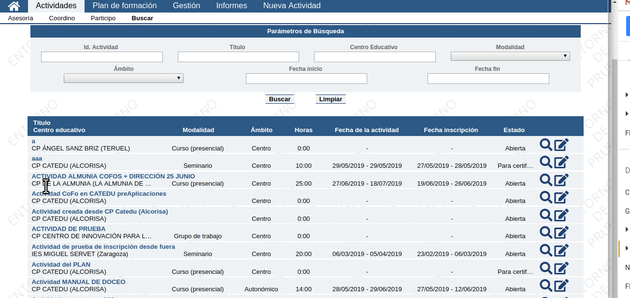Click the 'Autonómico' ámbito cell
Image resolution: width=630 pixels, height=298 pixels.
coord(261,289)
